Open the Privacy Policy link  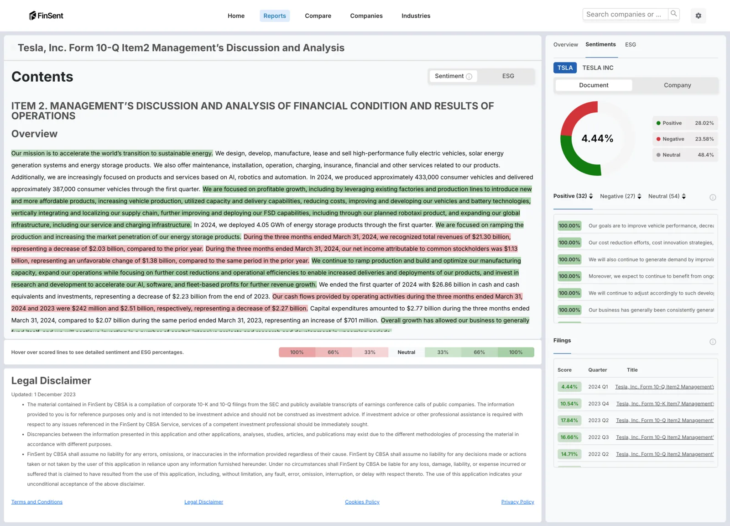(x=517, y=502)
